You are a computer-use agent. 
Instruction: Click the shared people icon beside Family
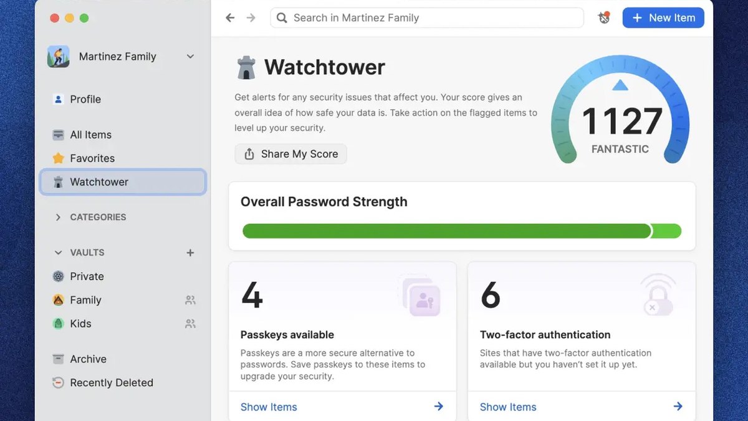tap(190, 300)
